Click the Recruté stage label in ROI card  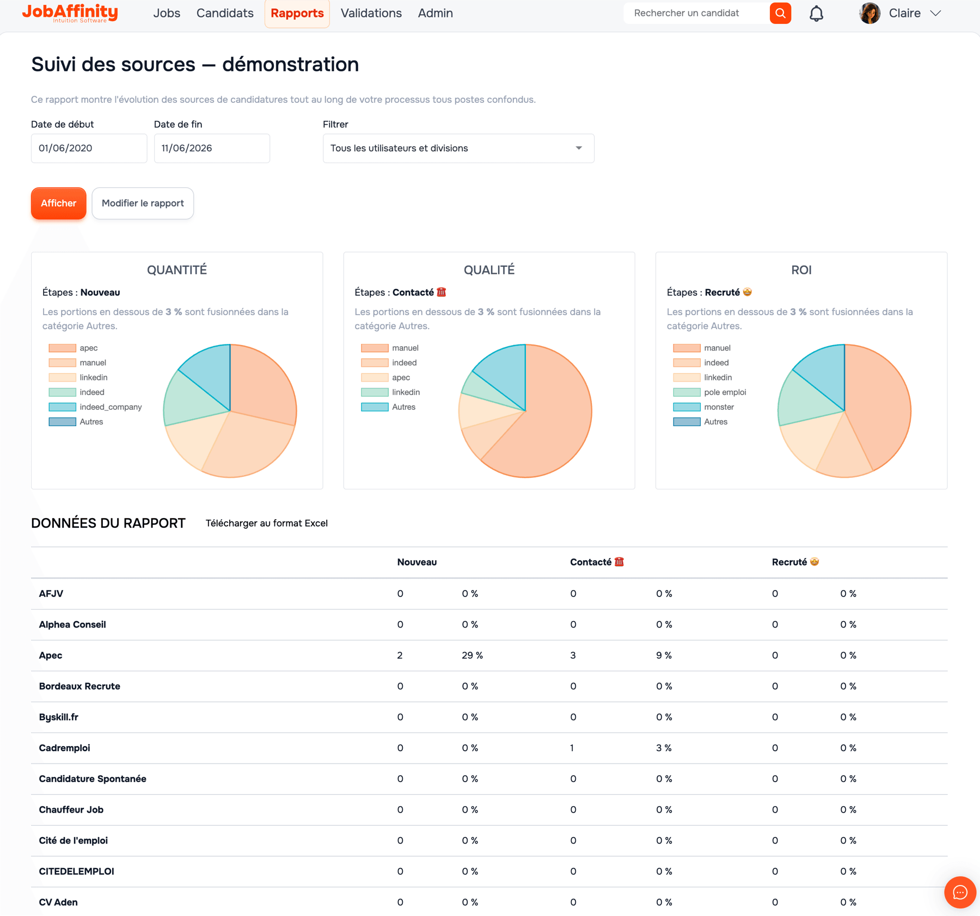coord(728,292)
